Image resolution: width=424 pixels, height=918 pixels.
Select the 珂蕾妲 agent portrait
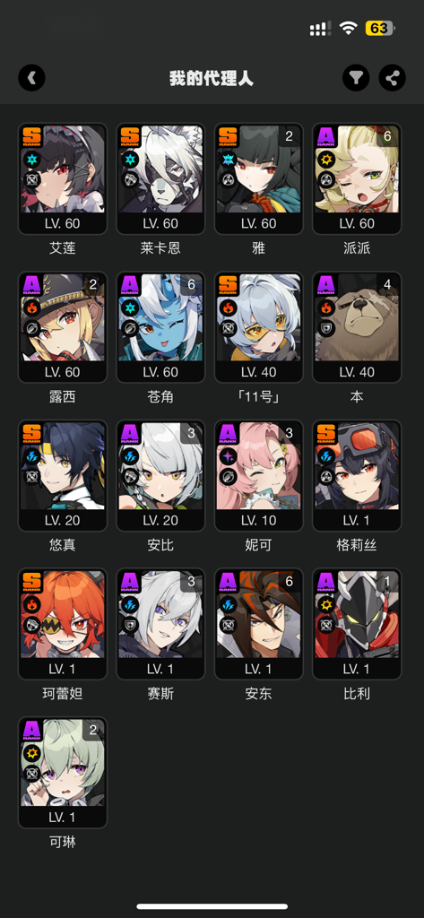pyautogui.click(x=63, y=625)
